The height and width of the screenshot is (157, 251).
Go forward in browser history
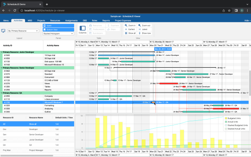tap(9, 10)
